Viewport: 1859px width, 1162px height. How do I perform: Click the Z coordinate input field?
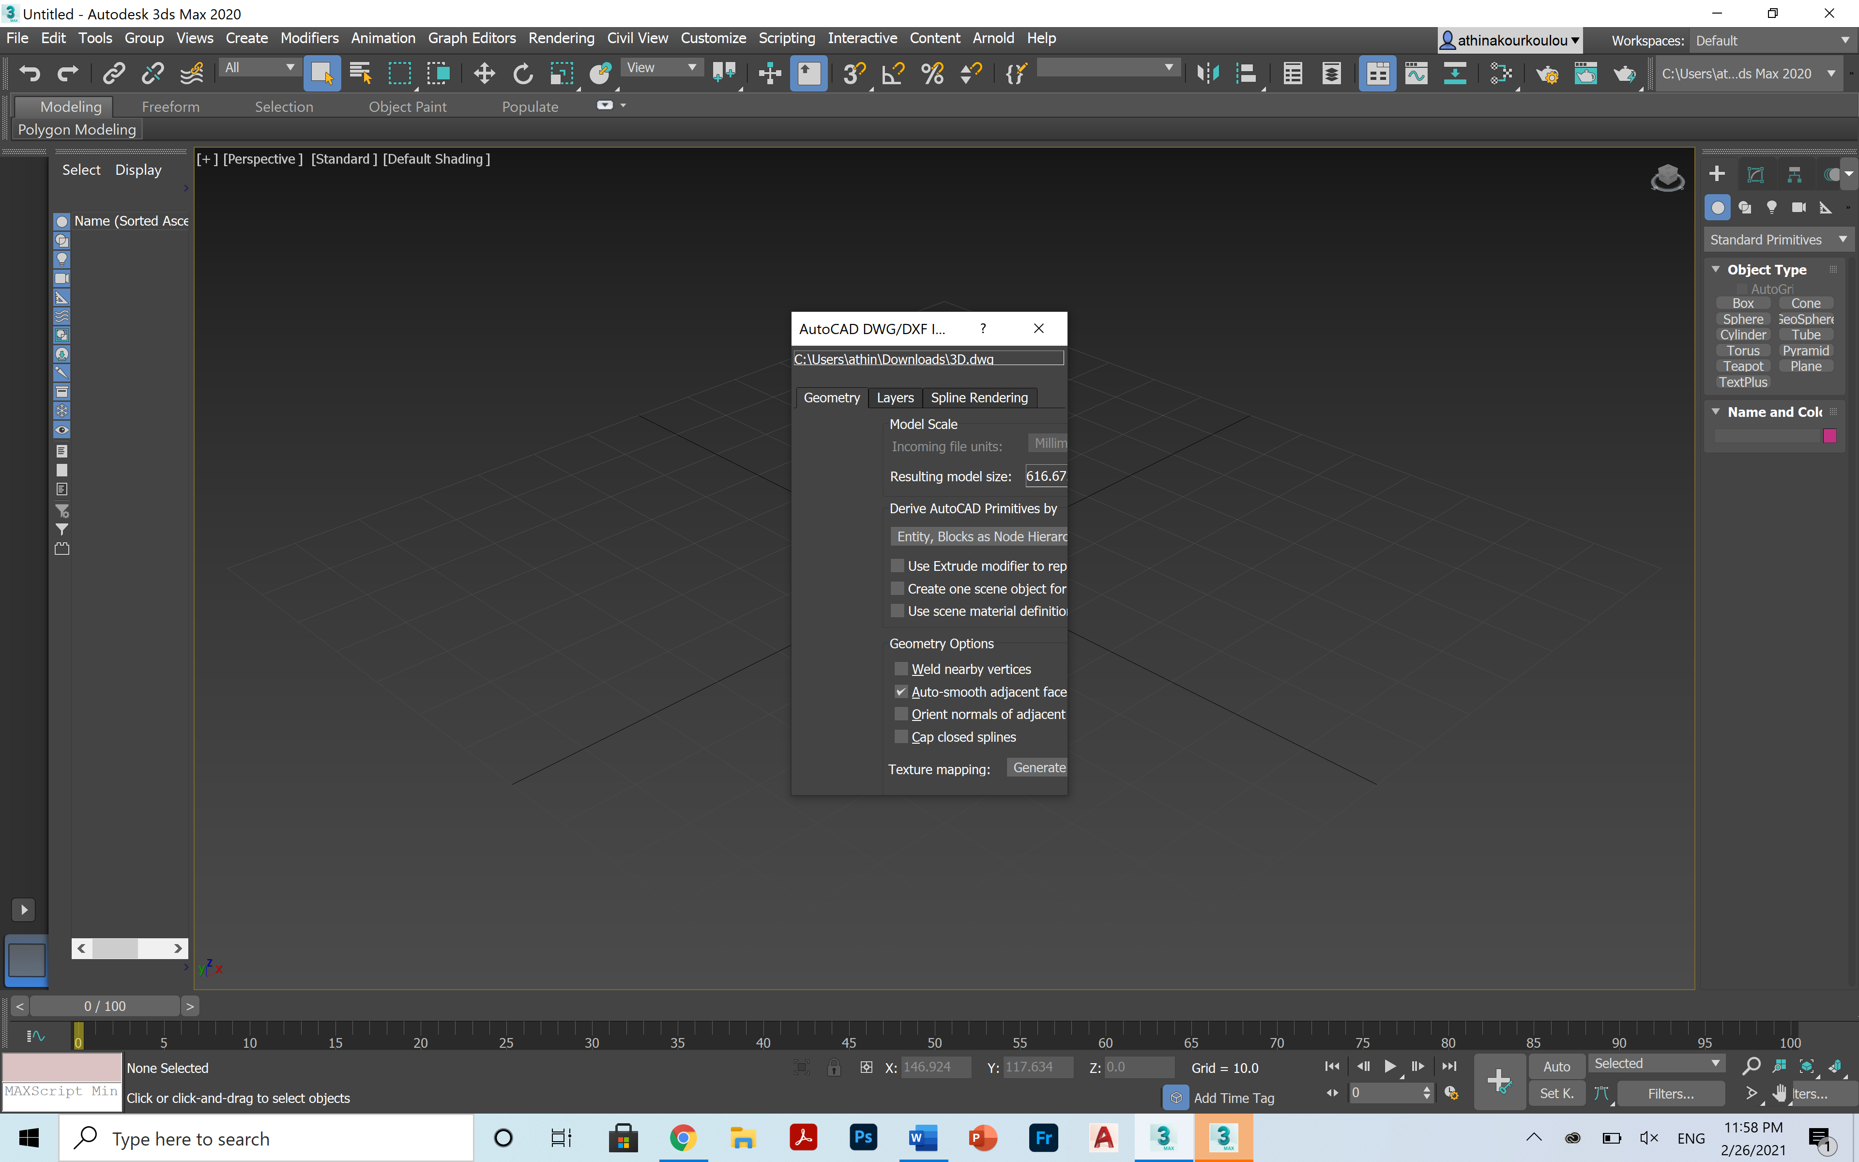coord(1138,1067)
